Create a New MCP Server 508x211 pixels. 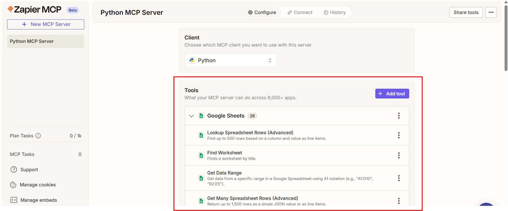[46, 24]
